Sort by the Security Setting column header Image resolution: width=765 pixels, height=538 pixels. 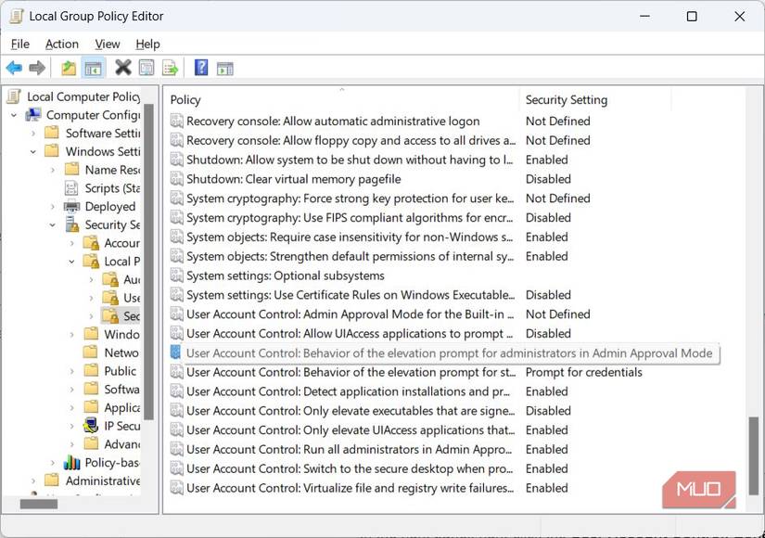[593, 99]
